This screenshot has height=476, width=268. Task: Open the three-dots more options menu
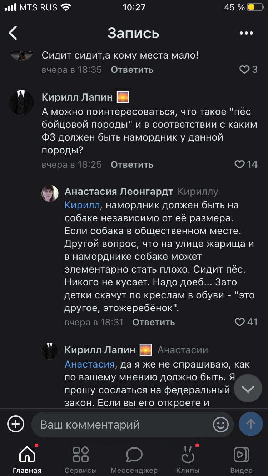(x=246, y=33)
